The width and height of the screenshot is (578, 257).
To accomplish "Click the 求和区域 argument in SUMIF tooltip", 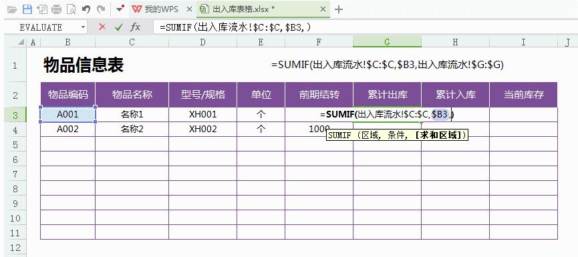I will (x=438, y=135).
